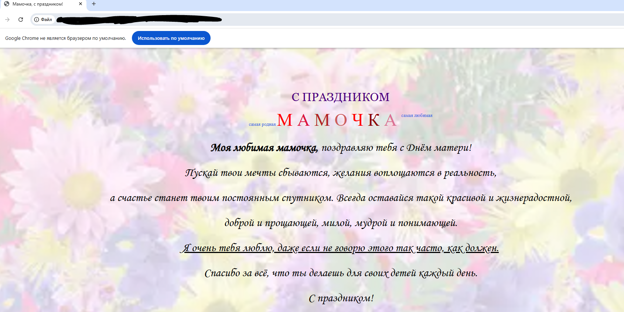Click the underlined "Я очень тебя люблю" sentence
The image size is (624, 312).
(x=340, y=248)
